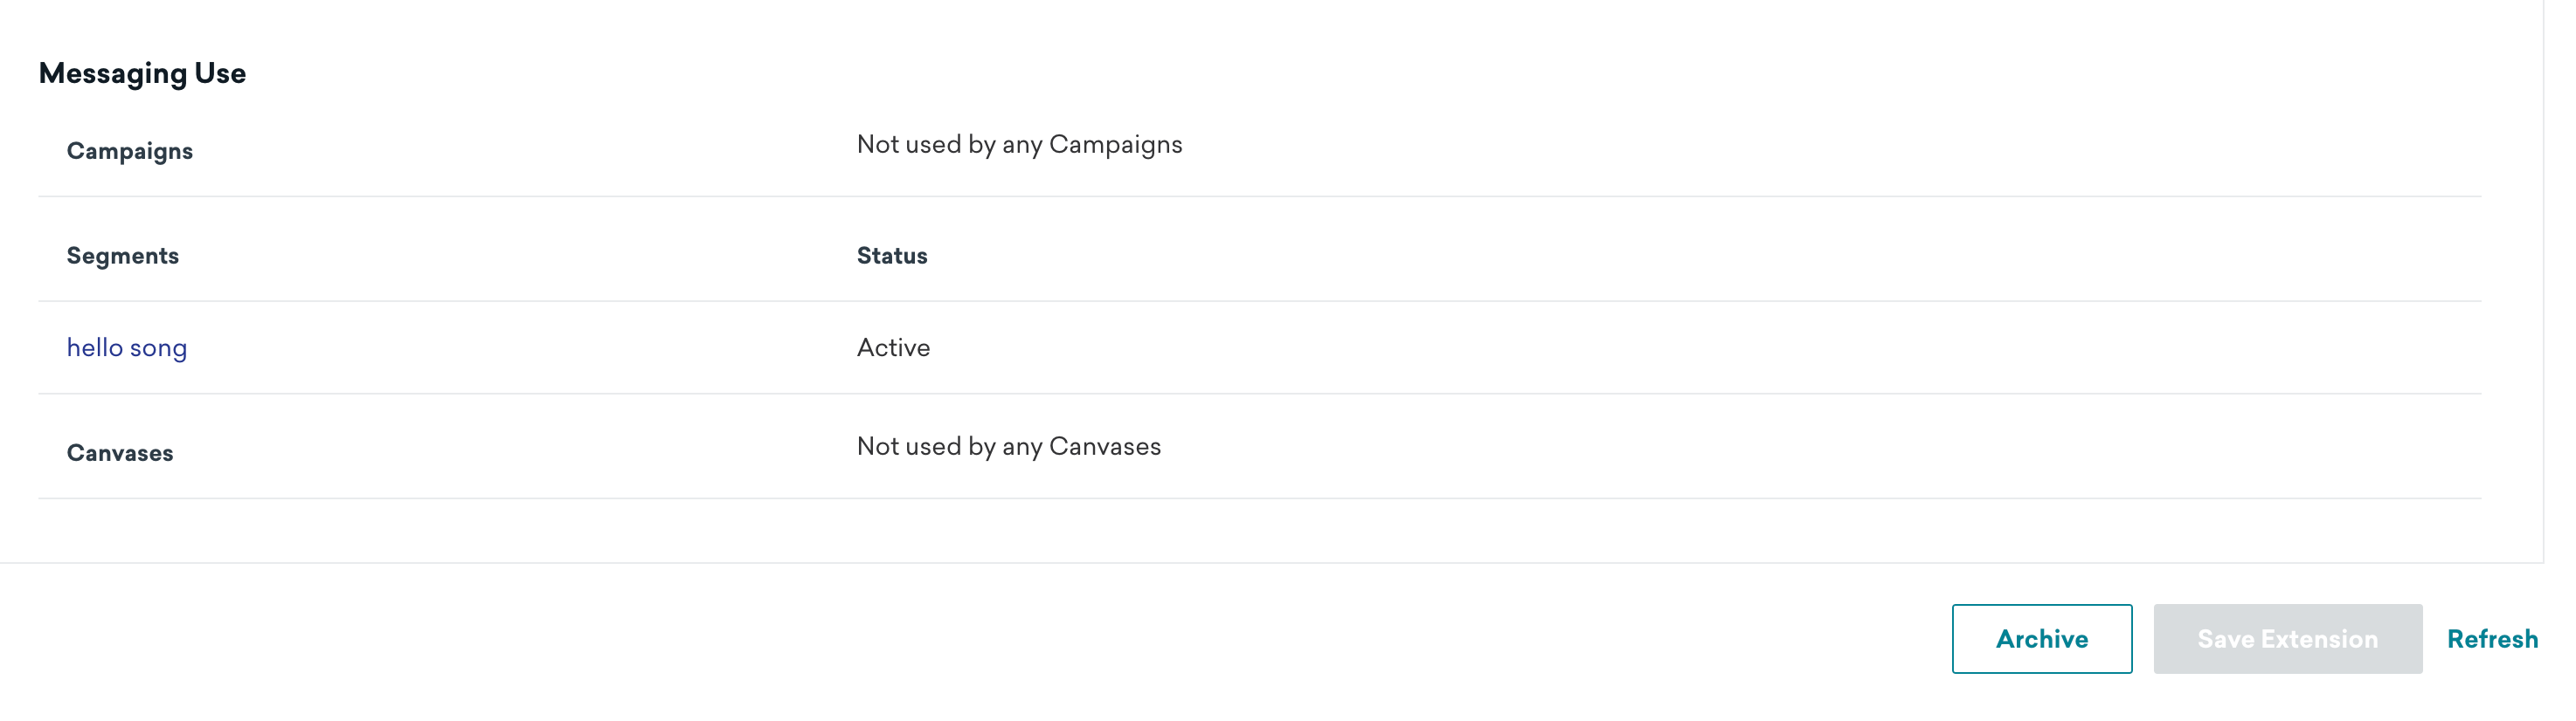2576x721 pixels.
Task: Click the Status column header
Action: 892,256
